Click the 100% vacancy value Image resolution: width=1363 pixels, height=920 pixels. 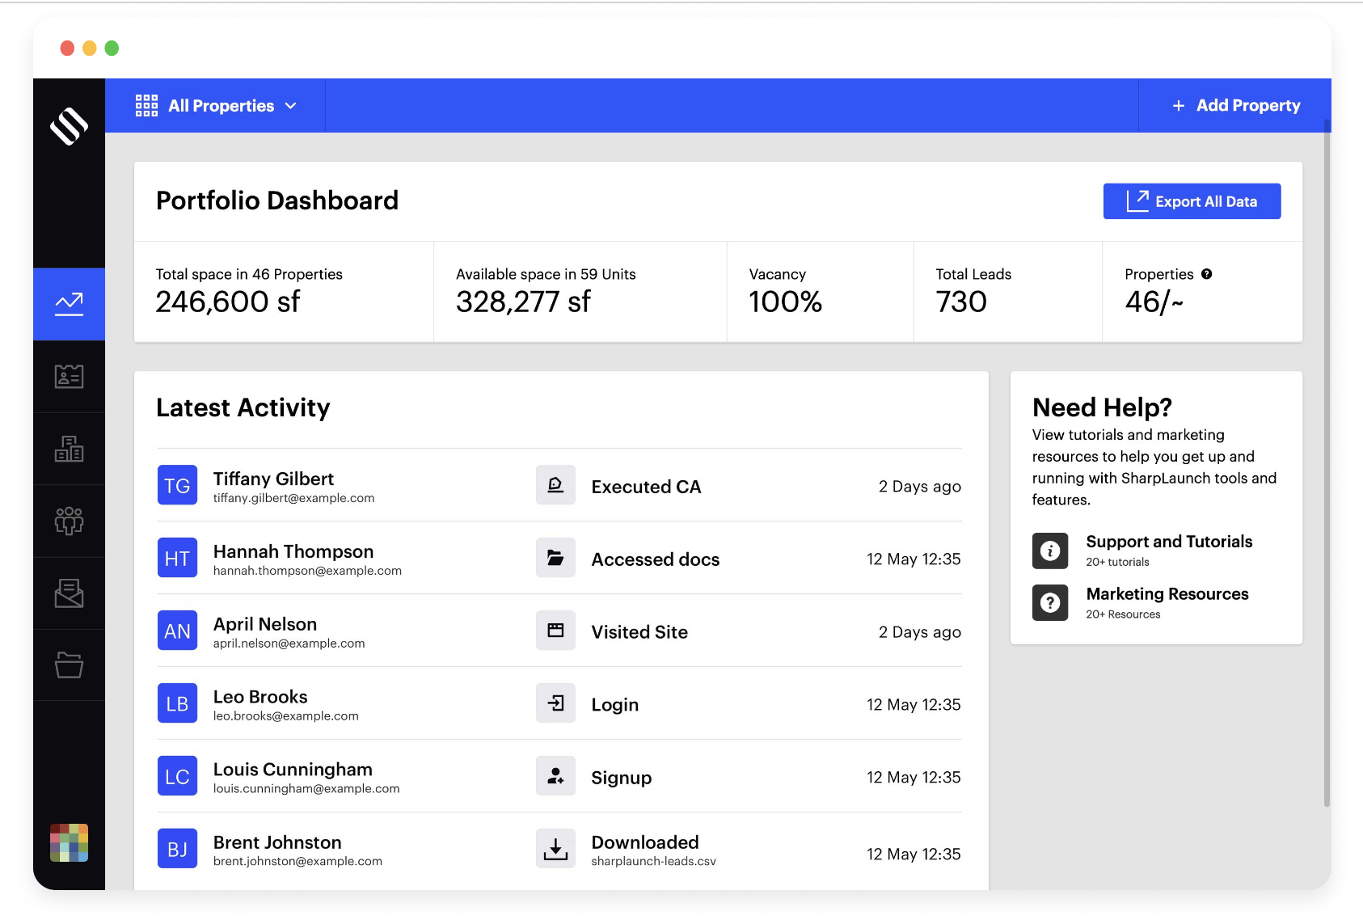point(785,302)
